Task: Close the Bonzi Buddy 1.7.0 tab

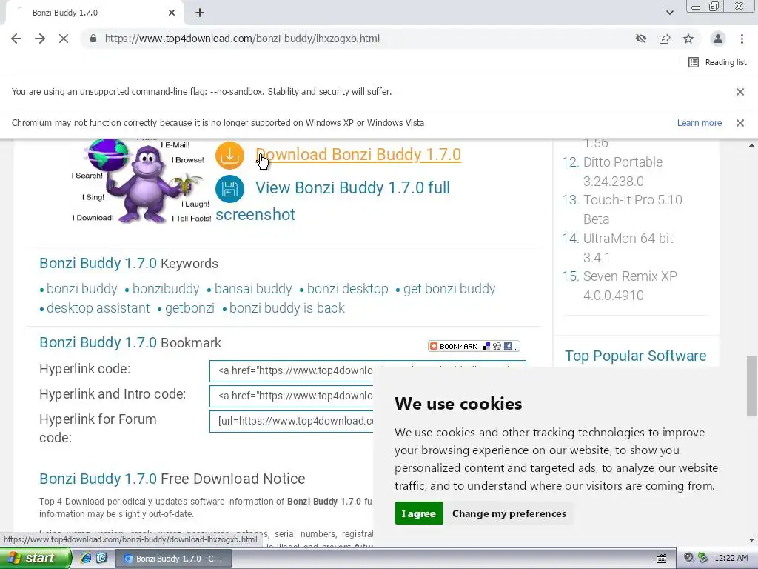Action: [x=172, y=13]
